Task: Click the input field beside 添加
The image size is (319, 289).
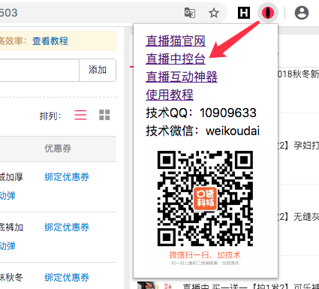Action: pyautogui.click(x=39, y=70)
